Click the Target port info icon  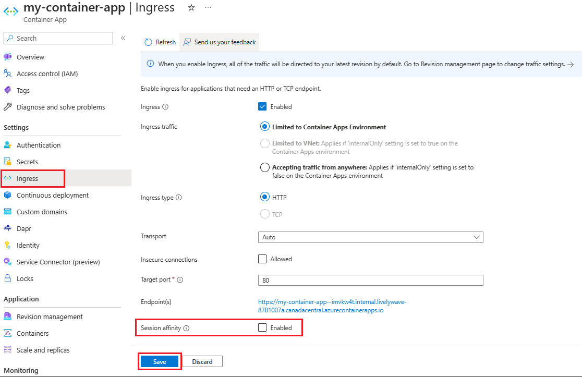point(180,280)
